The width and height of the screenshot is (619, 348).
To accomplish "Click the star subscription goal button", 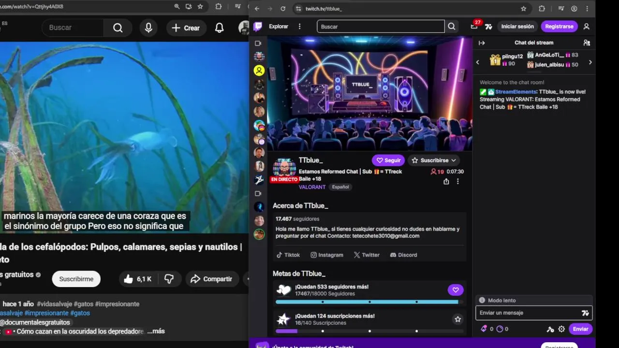I will point(457,319).
